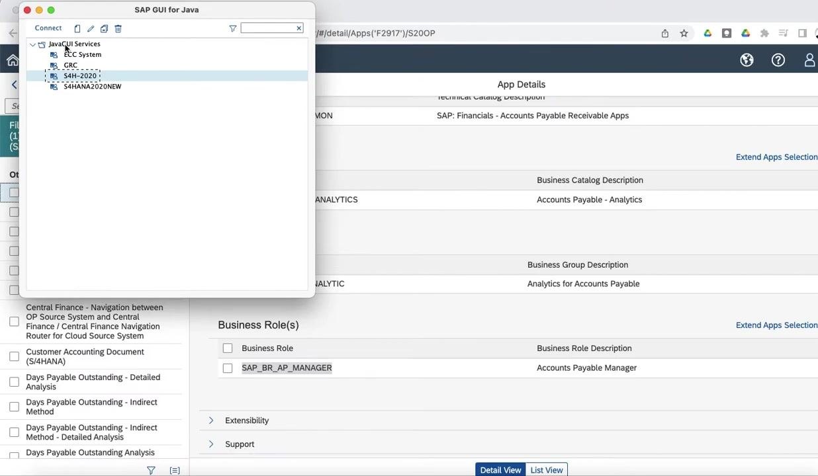The image size is (818, 476).
Task: Duplicate the selected SAP connection
Action: [104, 28]
